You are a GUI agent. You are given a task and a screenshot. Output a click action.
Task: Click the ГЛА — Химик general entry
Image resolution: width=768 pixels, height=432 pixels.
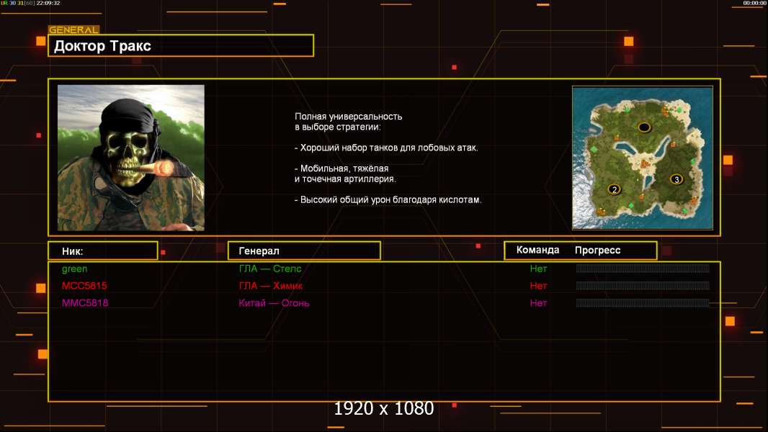[x=270, y=286]
